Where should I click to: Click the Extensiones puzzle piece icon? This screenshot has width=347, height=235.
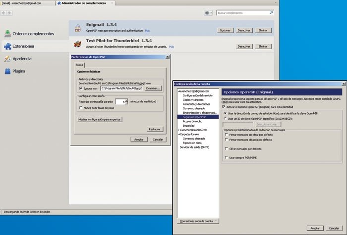tap(7, 46)
